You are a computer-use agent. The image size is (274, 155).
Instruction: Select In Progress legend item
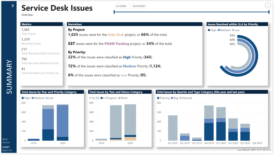(109, 98)
